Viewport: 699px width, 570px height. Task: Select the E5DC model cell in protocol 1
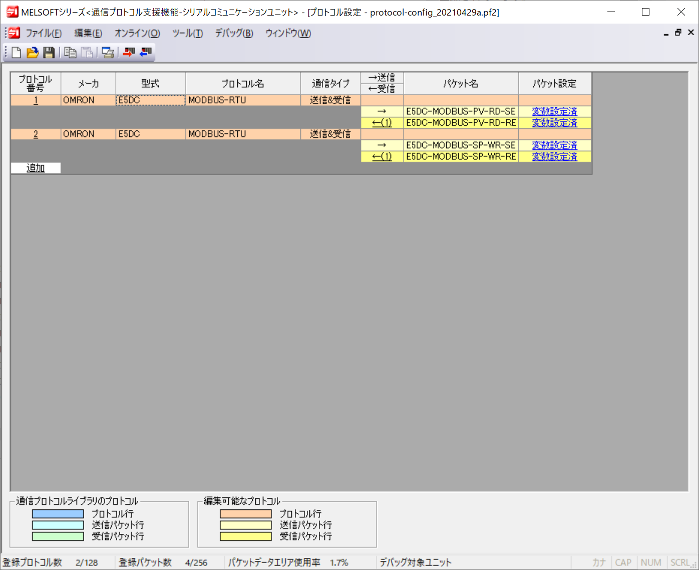click(151, 100)
